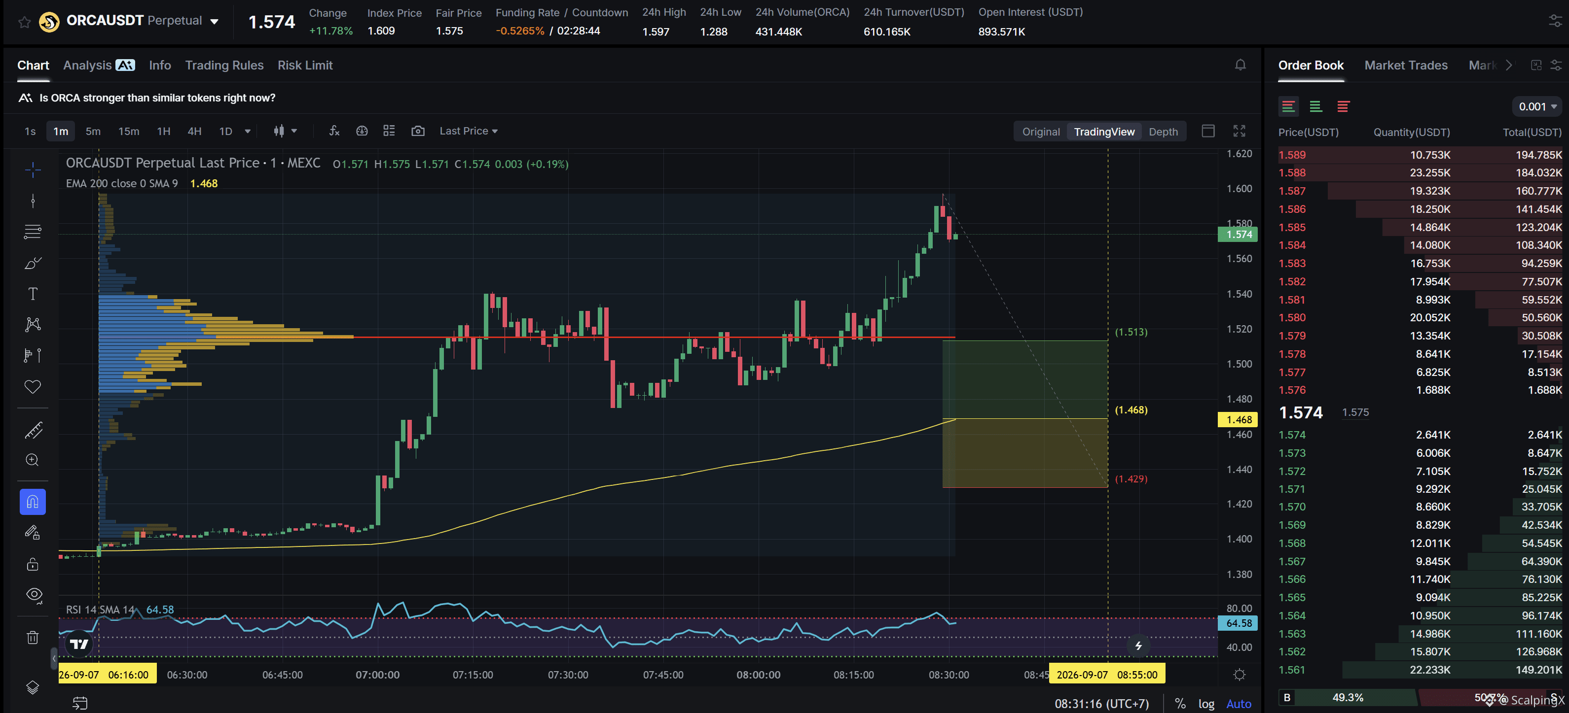The width and height of the screenshot is (1569, 713).
Task: Add ORCAUSDT to favorites with star icon
Action: (24, 22)
